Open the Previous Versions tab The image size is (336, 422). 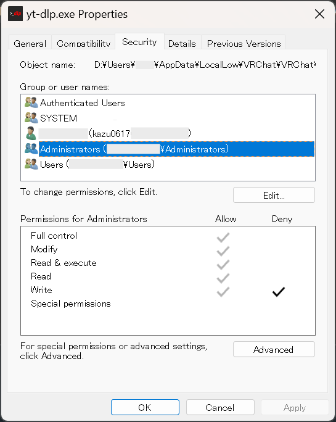[x=244, y=43]
